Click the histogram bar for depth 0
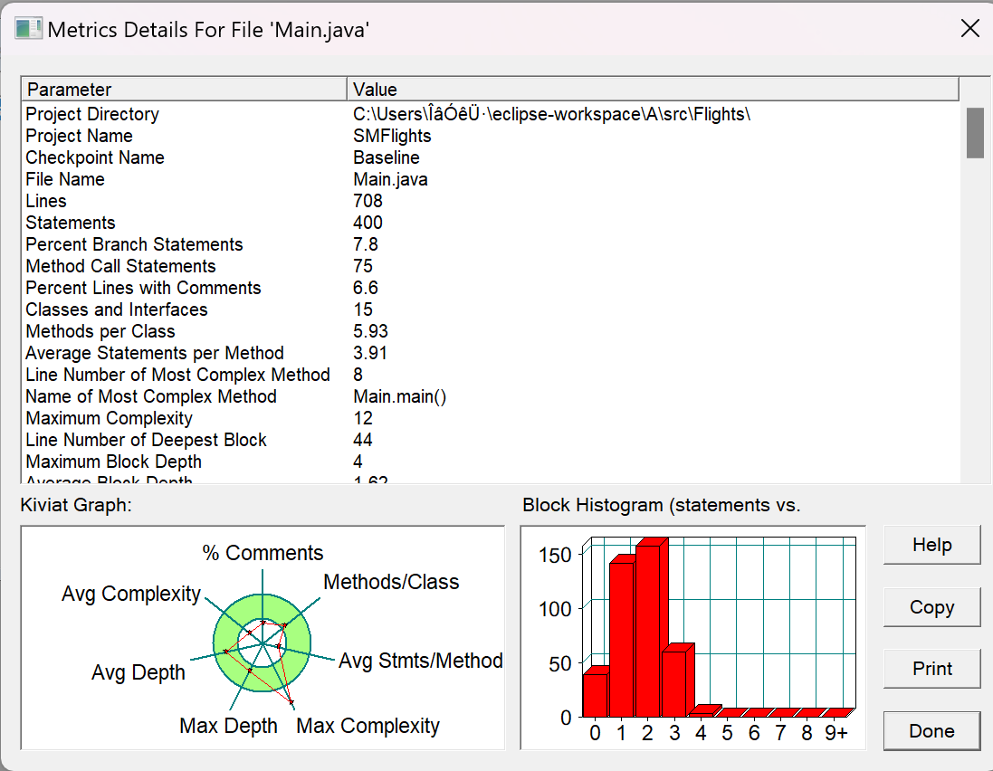 [x=596, y=692]
